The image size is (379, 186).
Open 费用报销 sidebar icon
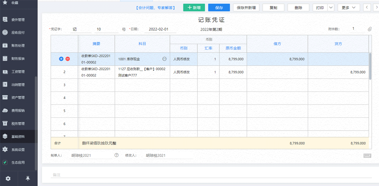pyautogui.click(x=5, y=111)
